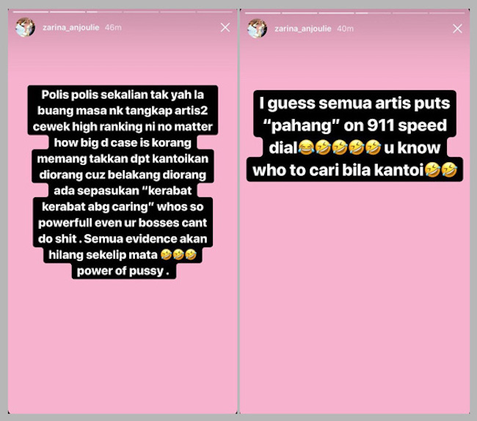
Task: Tap emojis after 'bila kantoi' text
Action: [441, 170]
